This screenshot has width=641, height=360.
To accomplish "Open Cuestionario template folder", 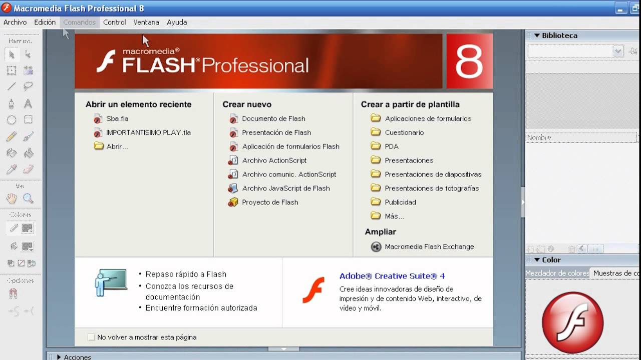I will [404, 132].
